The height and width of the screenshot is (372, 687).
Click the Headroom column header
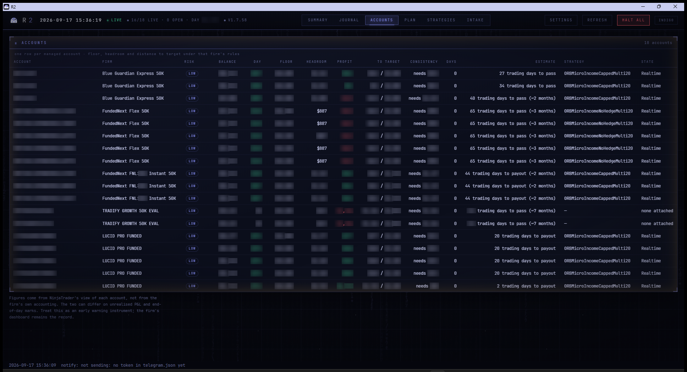(x=317, y=62)
